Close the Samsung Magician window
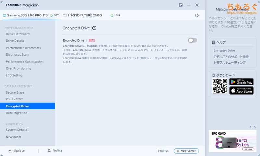260x156 pixels. 197,5
